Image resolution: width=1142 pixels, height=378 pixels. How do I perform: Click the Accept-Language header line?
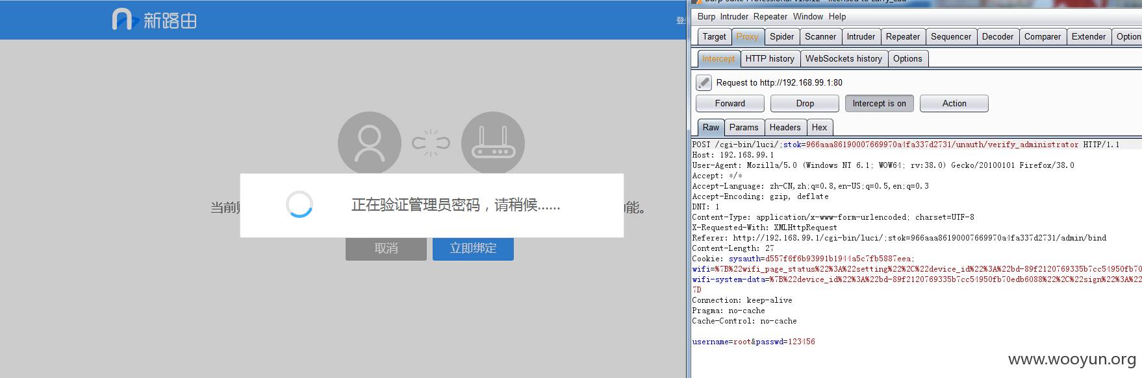pos(810,186)
